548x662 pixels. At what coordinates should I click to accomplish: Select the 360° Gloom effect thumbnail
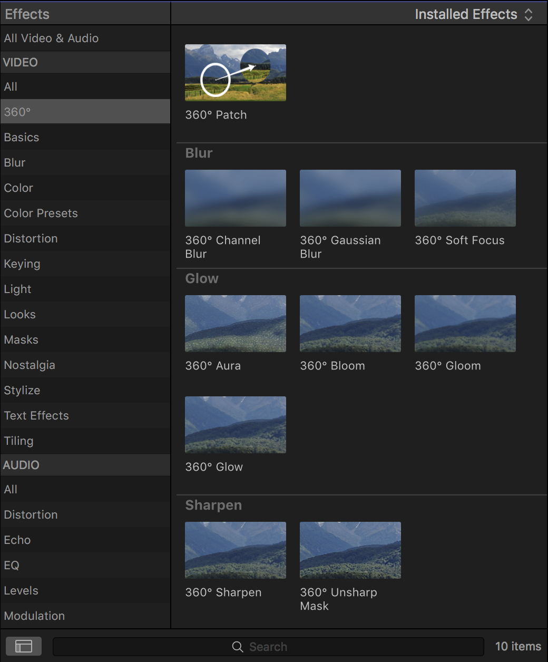(x=465, y=324)
